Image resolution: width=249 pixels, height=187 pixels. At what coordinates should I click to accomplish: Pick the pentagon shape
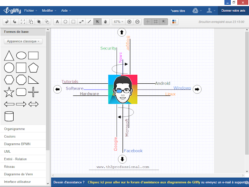[x=33, y=68]
